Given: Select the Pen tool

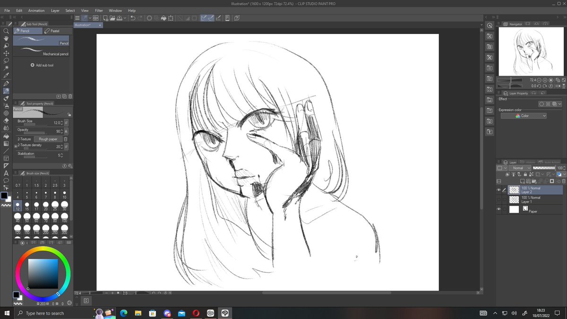Looking at the screenshot, I should [6, 83].
